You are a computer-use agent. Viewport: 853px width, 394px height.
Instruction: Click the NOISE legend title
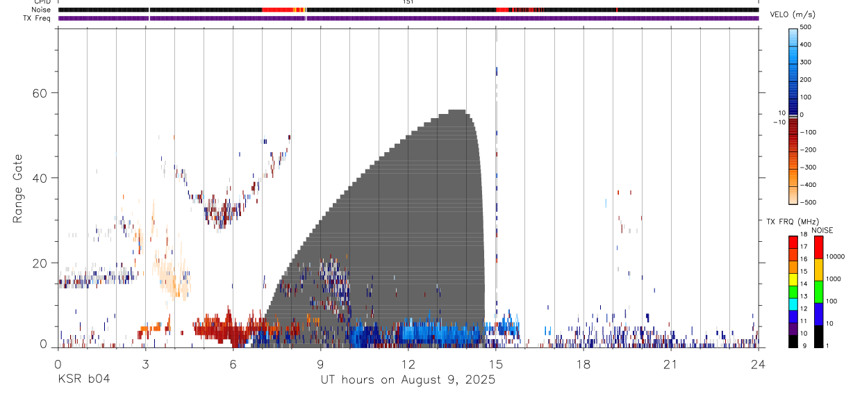(x=821, y=230)
